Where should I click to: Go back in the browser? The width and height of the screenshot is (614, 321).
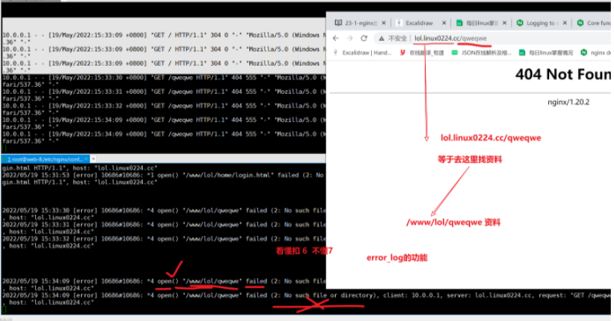[336, 38]
